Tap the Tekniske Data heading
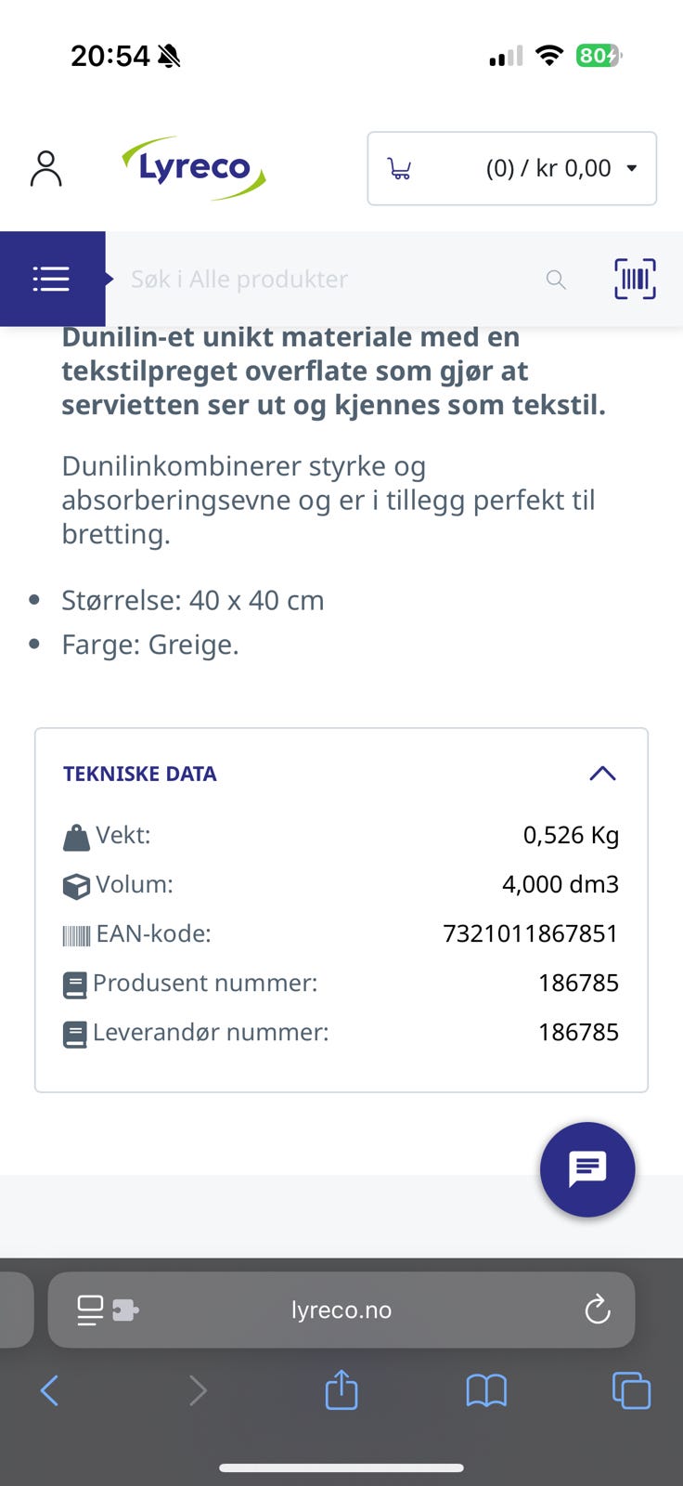The image size is (683, 1486). tap(140, 774)
